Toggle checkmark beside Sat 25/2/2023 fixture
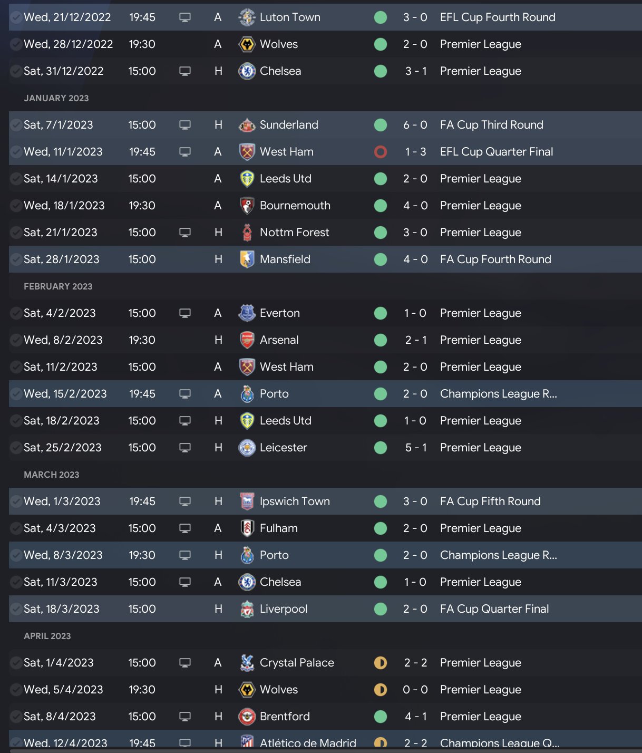Image resolution: width=642 pixels, height=753 pixels. (16, 448)
